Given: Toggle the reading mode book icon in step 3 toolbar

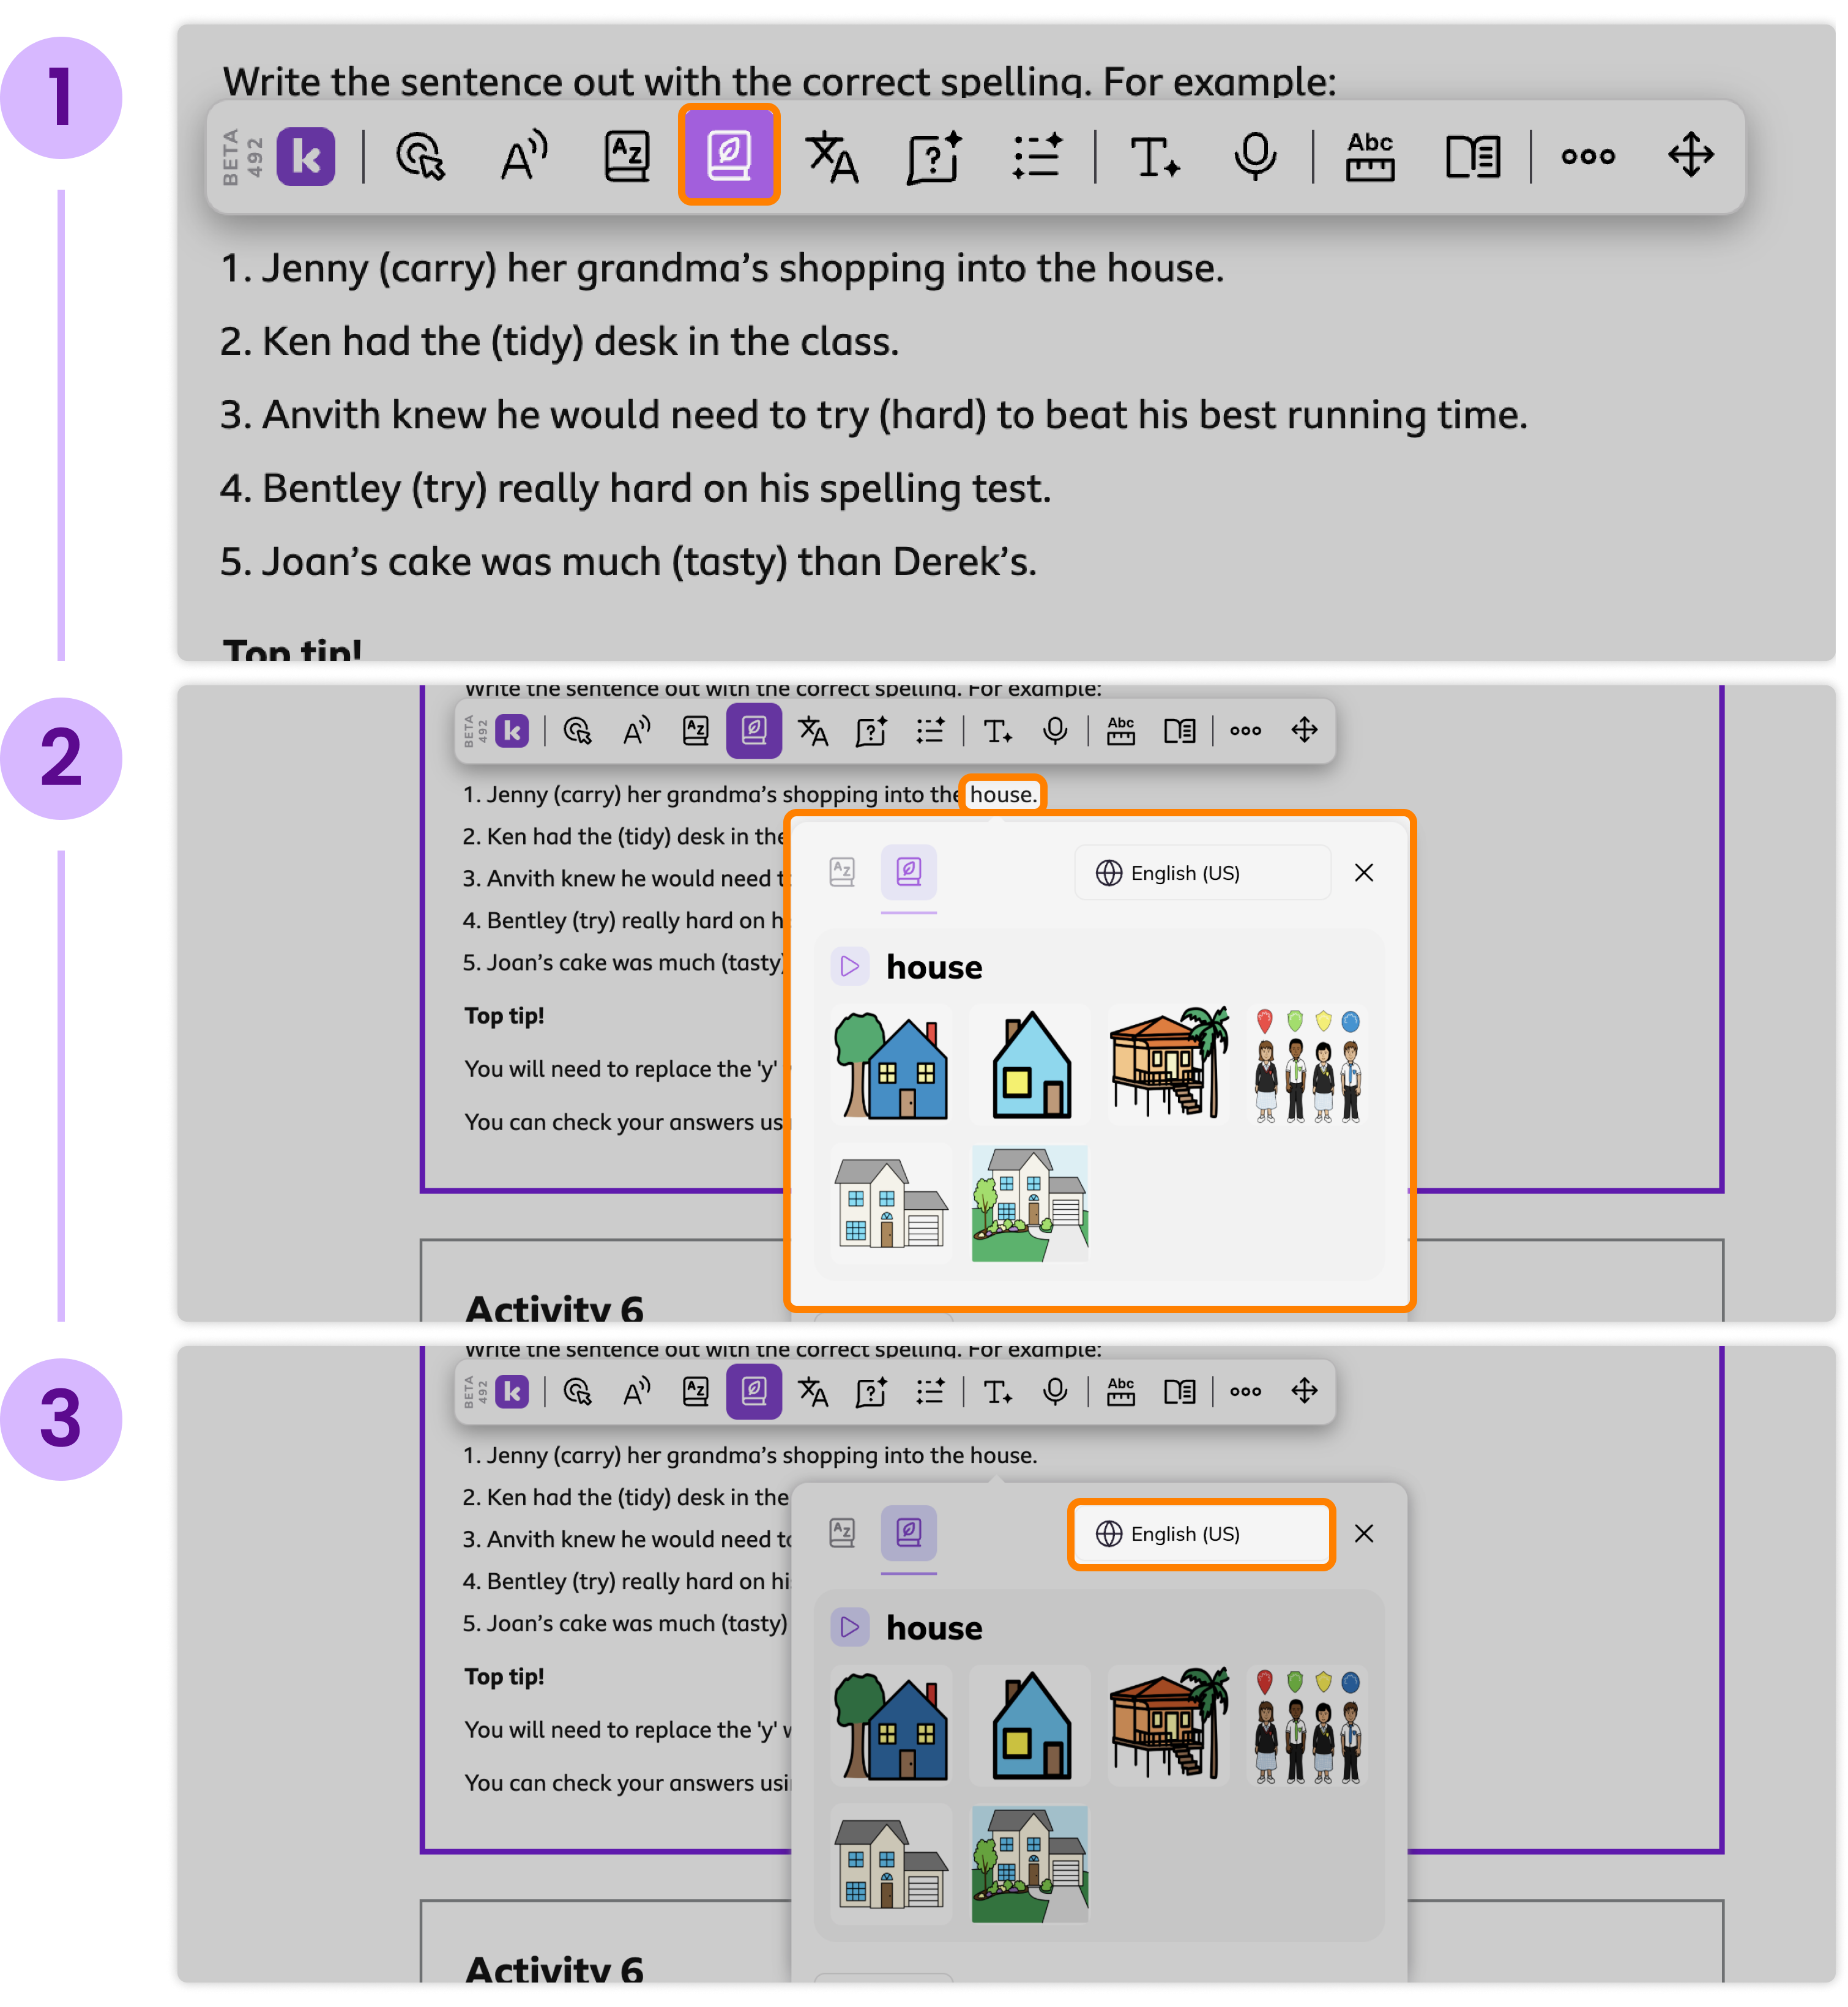Looking at the screenshot, I should 1179,1391.
